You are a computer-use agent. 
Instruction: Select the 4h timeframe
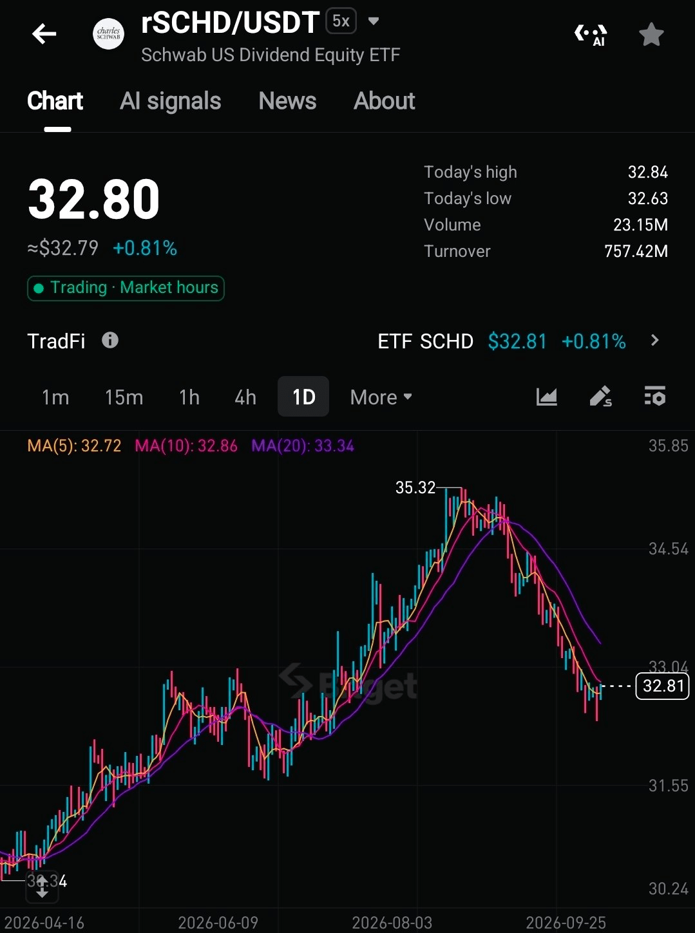point(245,397)
